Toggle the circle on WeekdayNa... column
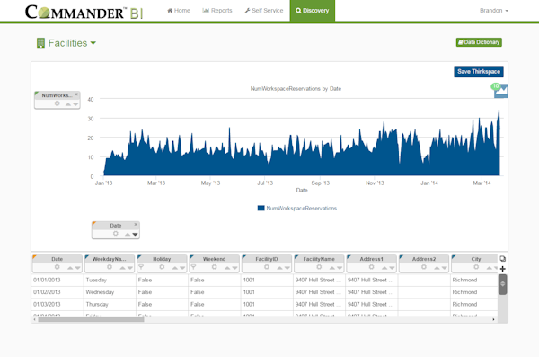 pos(110,267)
